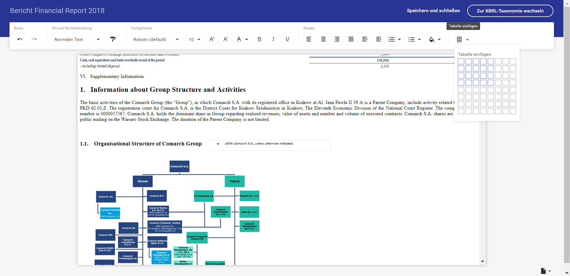Image resolution: width=570 pixels, height=276 pixels.
Task: Undo the last edit
Action: (20, 39)
